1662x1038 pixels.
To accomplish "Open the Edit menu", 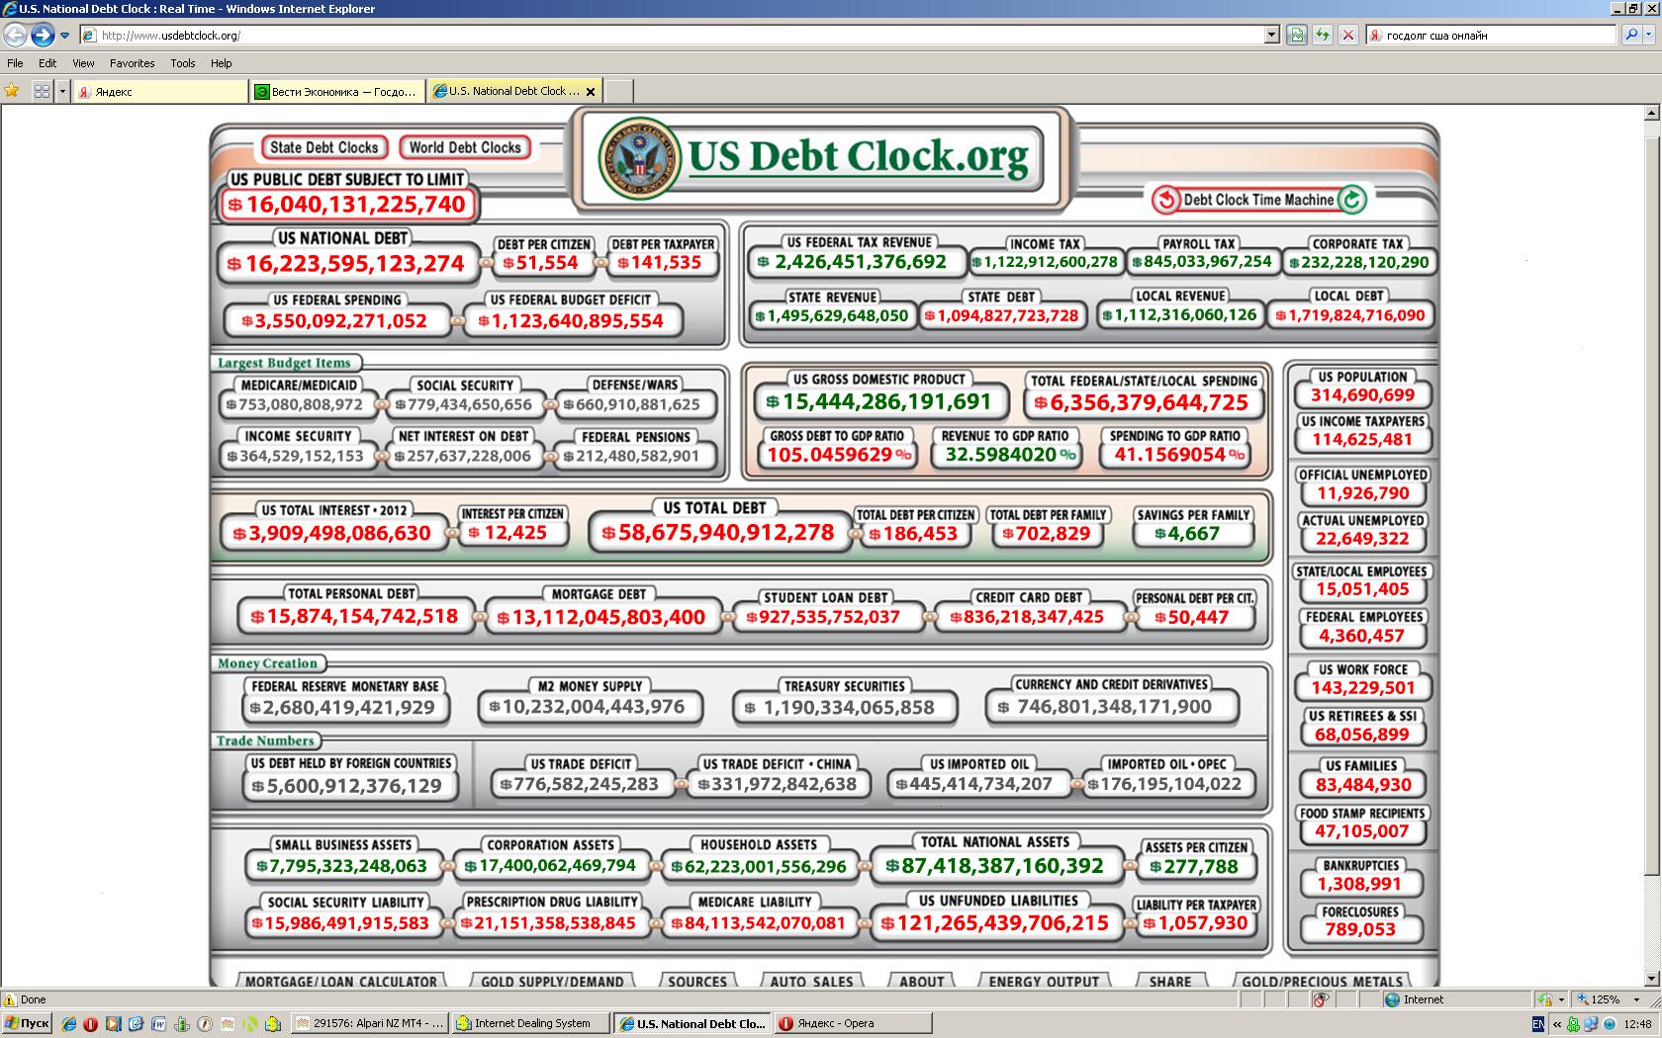I will tap(47, 63).
